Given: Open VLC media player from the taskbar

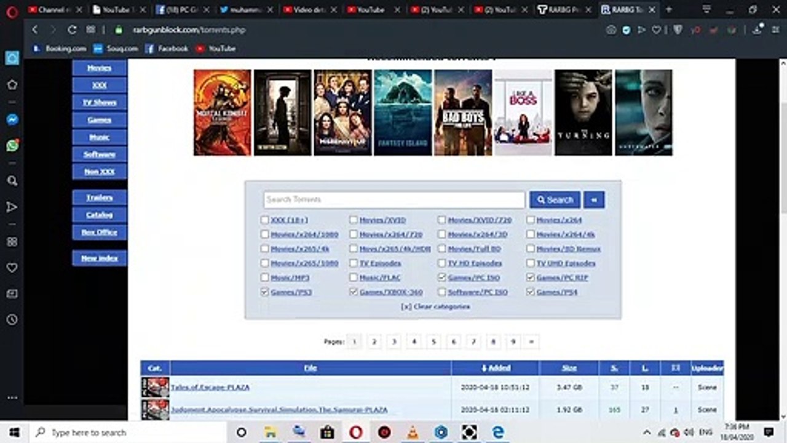Looking at the screenshot, I should tap(413, 433).
